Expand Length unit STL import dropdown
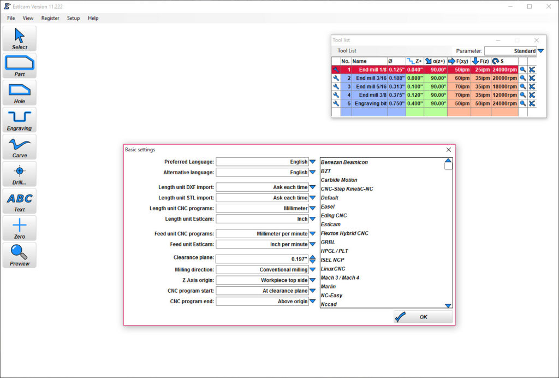 tap(313, 198)
